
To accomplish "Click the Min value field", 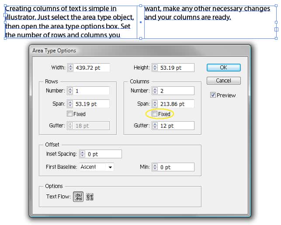I will point(176,167).
